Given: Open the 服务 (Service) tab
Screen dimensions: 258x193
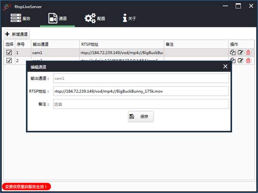Looking at the screenshot, I should (x=20, y=18).
